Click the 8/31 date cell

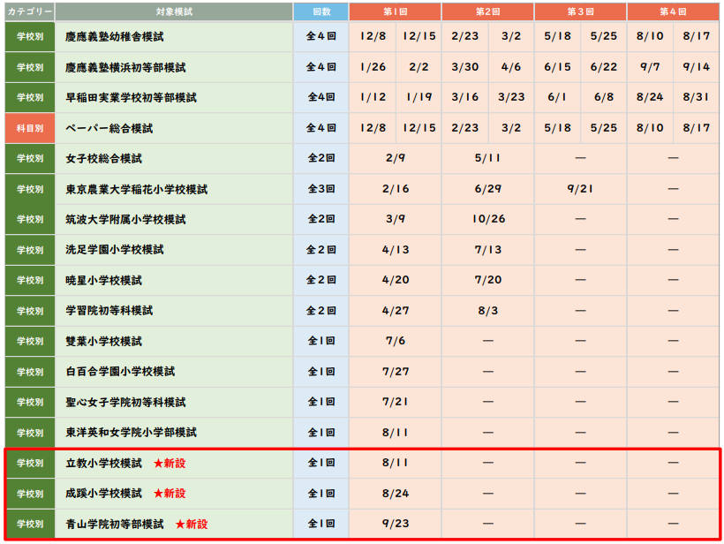click(x=697, y=97)
